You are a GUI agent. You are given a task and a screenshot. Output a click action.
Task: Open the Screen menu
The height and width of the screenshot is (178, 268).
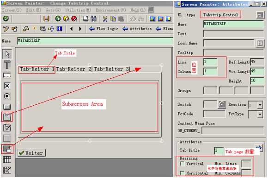[12, 10]
